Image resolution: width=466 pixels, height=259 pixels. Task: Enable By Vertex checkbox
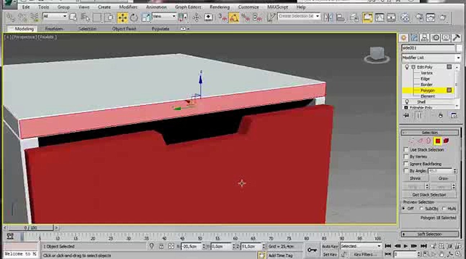[x=406, y=157]
